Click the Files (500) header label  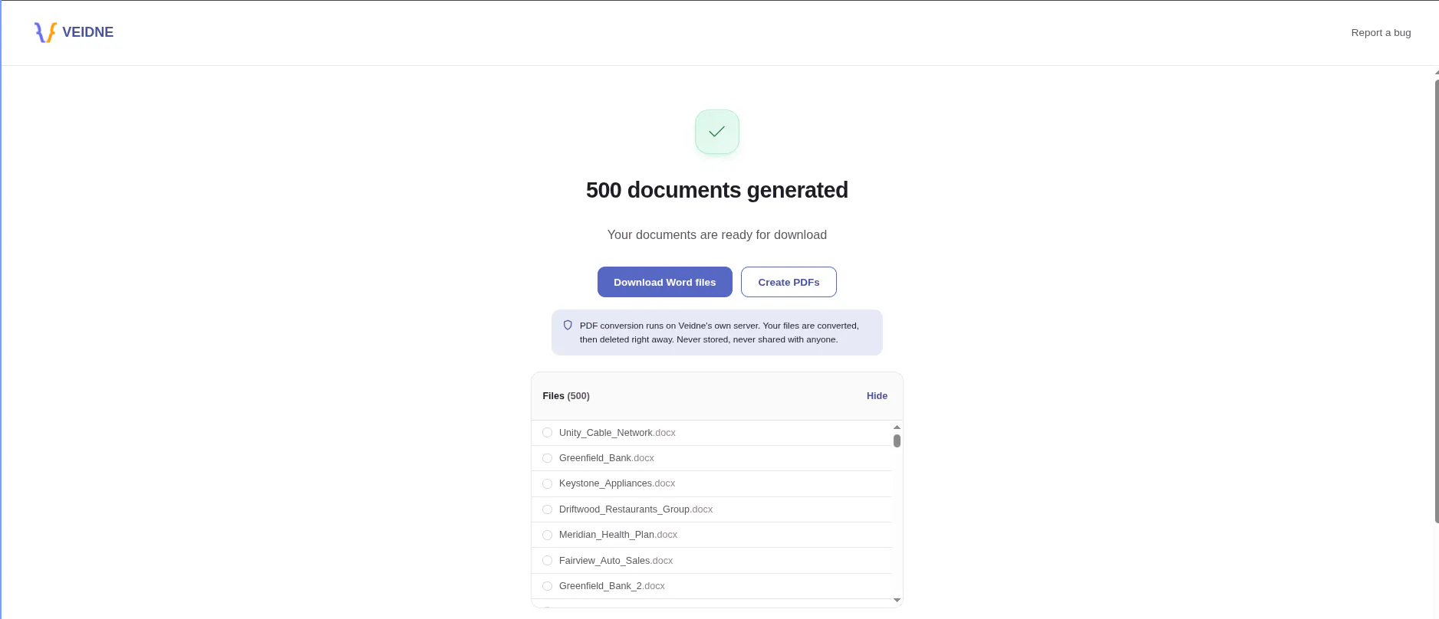pyautogui.click(x=566, y=396)
